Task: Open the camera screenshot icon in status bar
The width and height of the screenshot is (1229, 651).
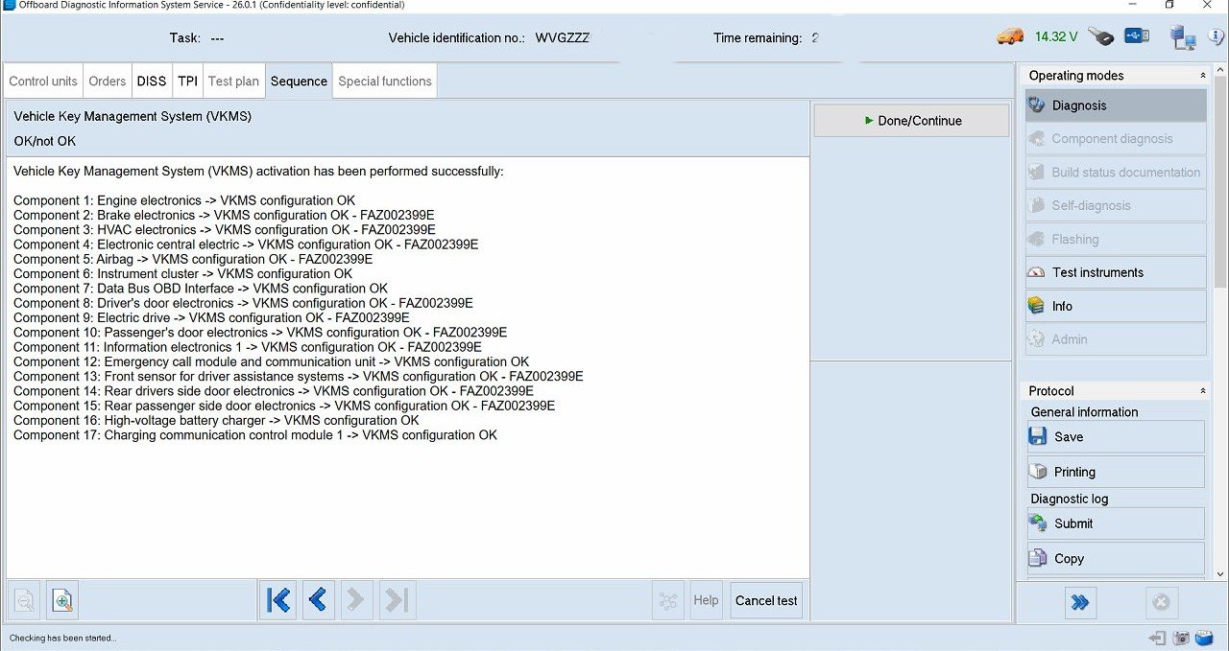Action: pos(1181,639)
